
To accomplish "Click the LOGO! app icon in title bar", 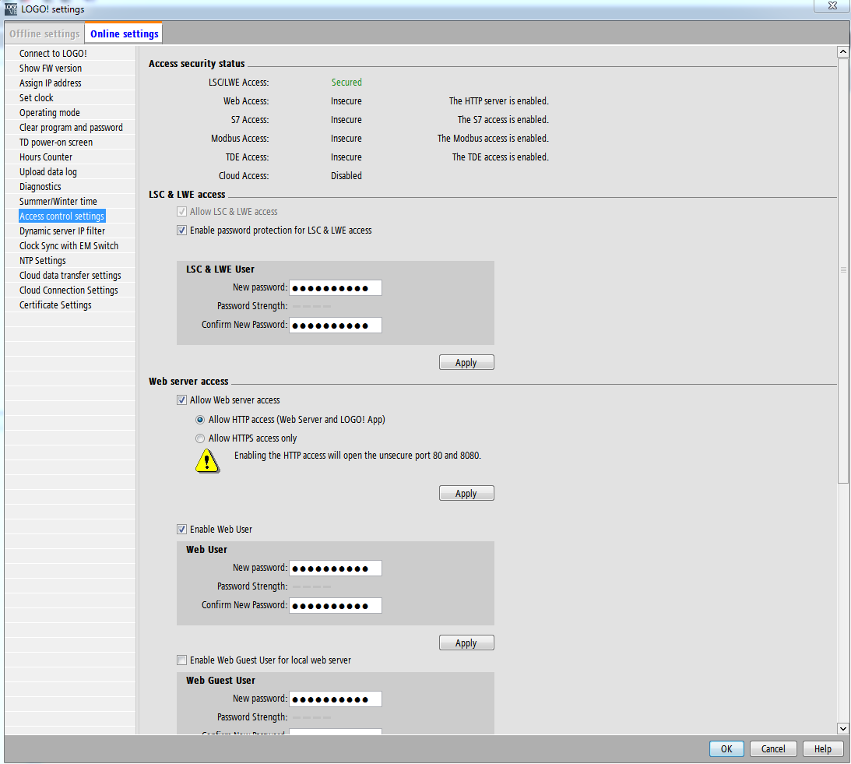I will point(11,9).
